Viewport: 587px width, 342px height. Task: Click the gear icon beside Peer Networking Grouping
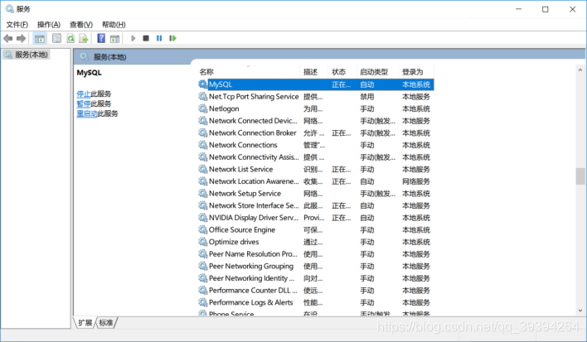pos(202,266)
